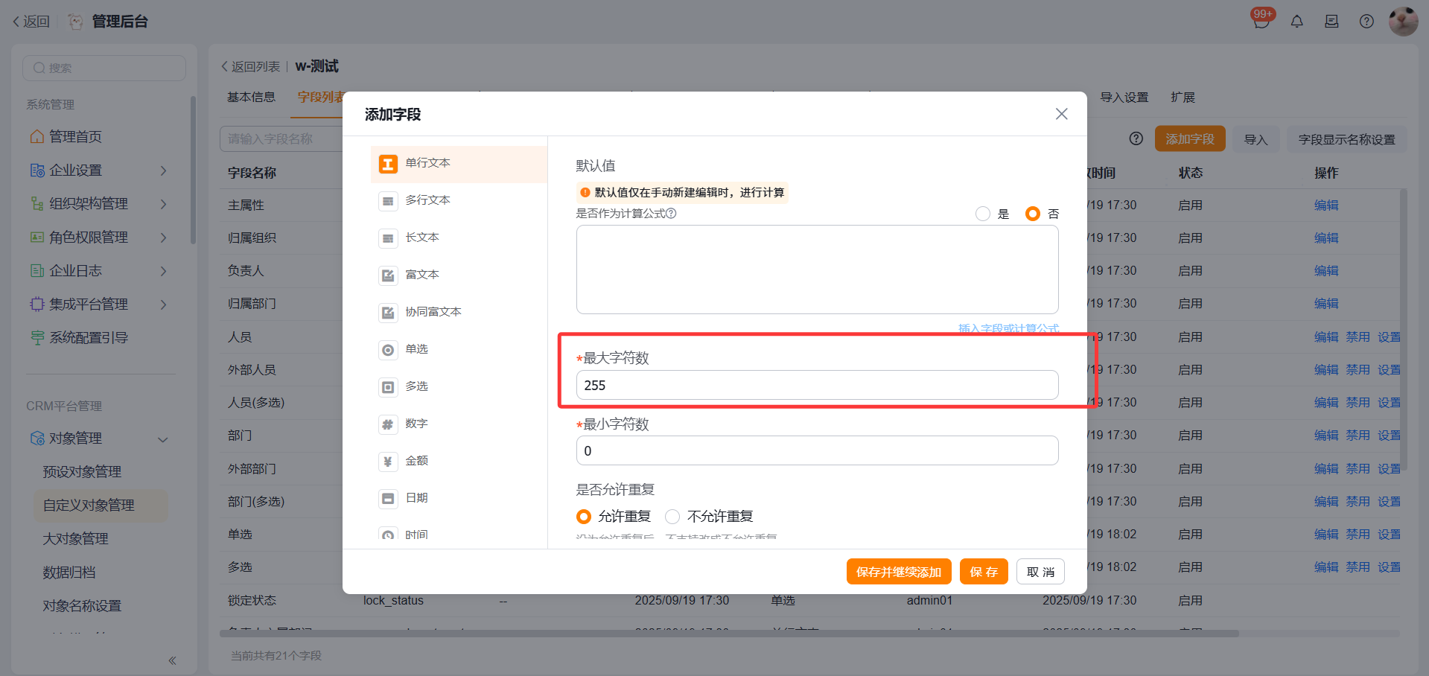Click the 取消 button in dialog

(1040, 572)
